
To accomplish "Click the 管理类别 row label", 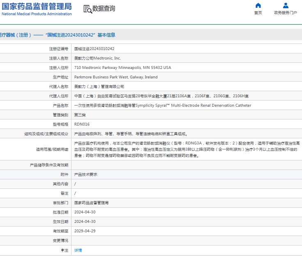I will (61, 115).
